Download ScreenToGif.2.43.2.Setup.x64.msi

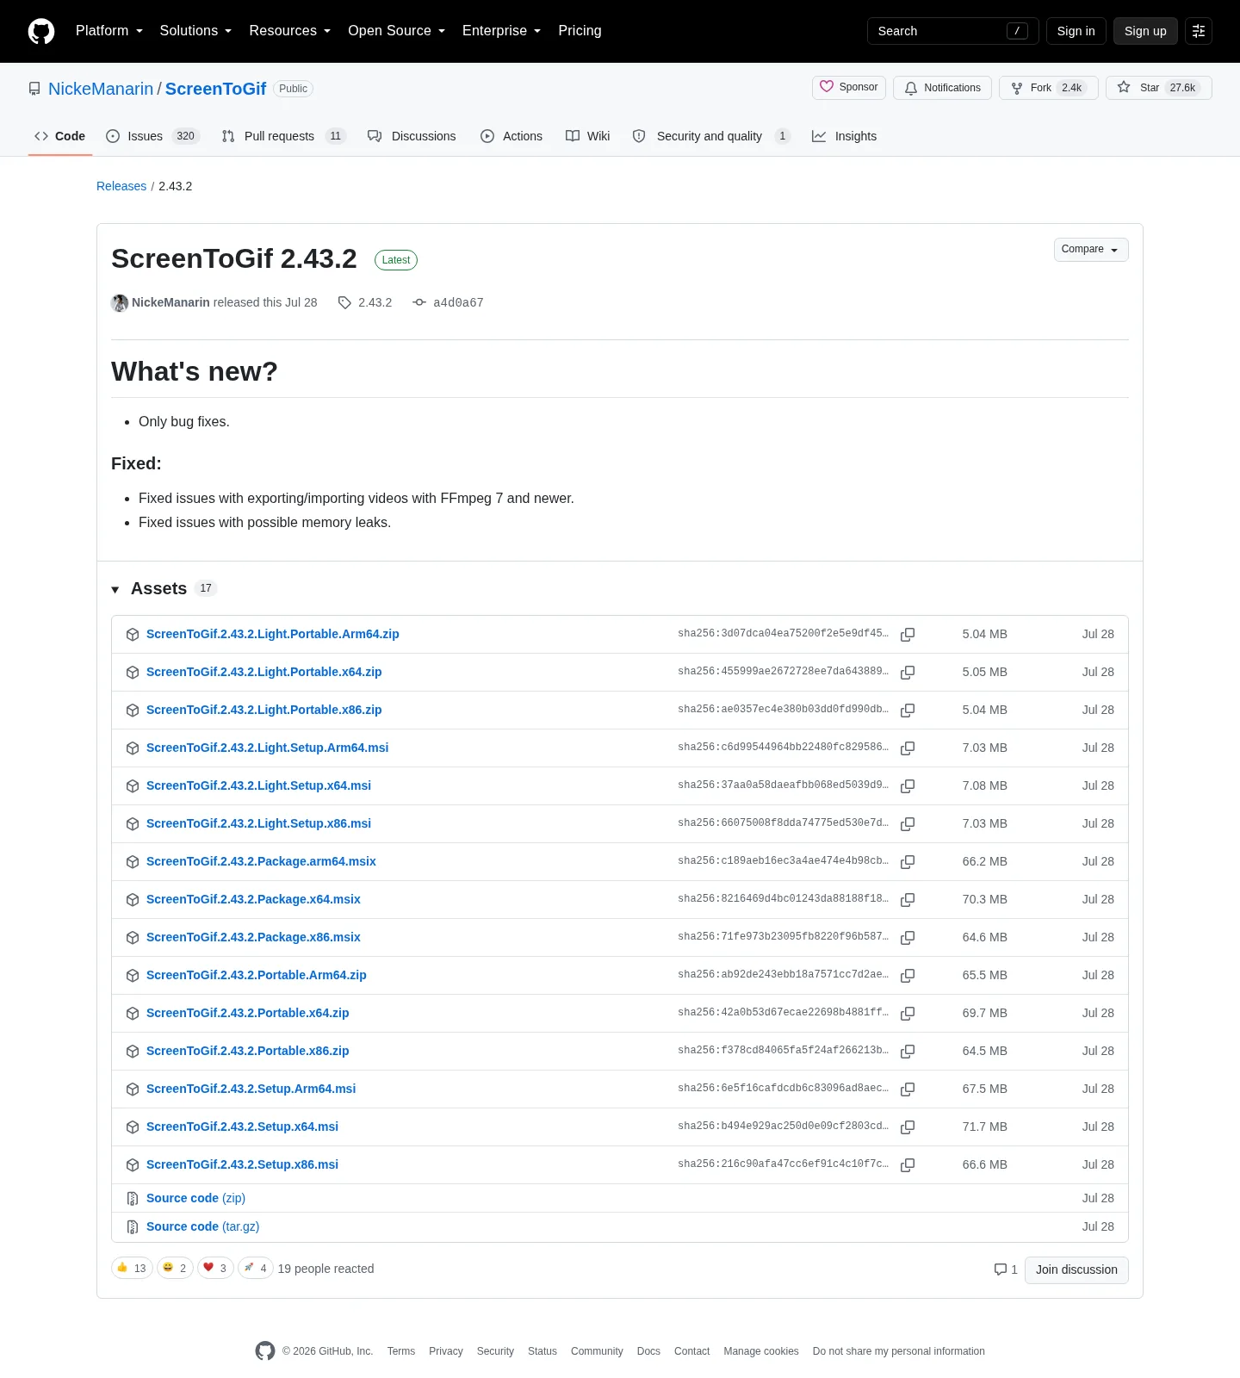click(242, 1127)
